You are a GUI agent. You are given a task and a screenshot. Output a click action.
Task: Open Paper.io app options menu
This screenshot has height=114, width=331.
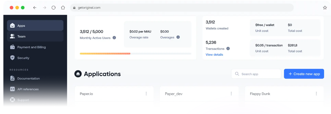146,94
